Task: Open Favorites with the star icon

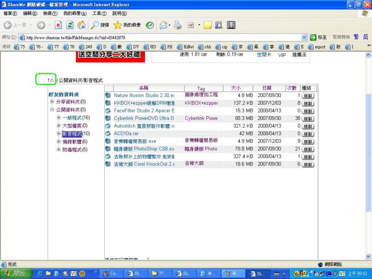Action: (117, 25)
